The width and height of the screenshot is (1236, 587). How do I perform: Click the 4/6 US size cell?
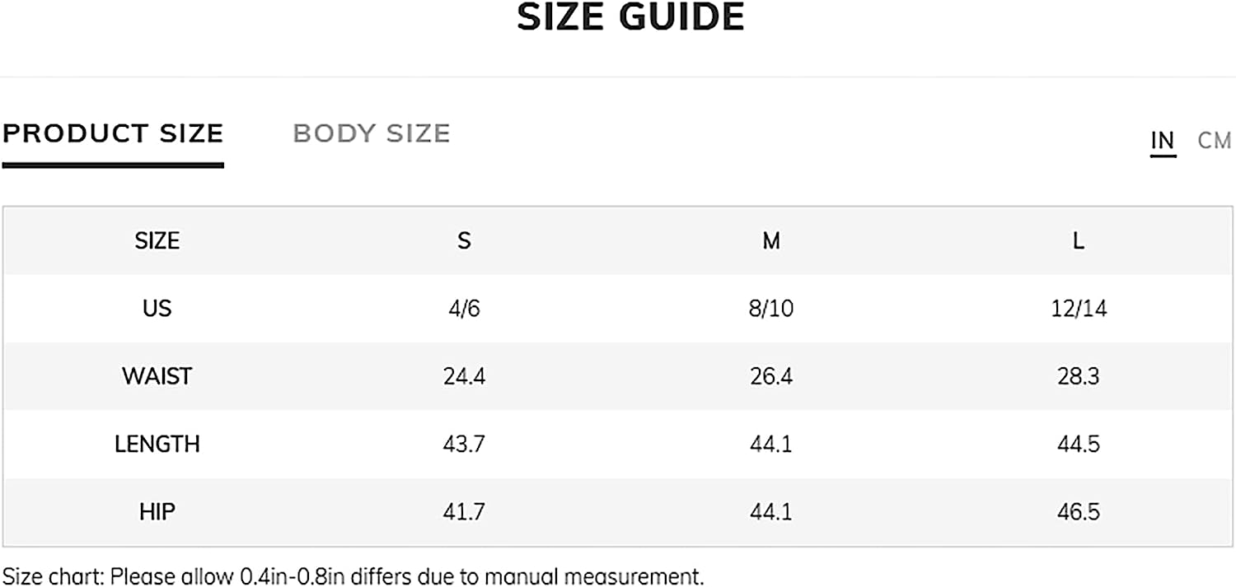coord(464,308)
